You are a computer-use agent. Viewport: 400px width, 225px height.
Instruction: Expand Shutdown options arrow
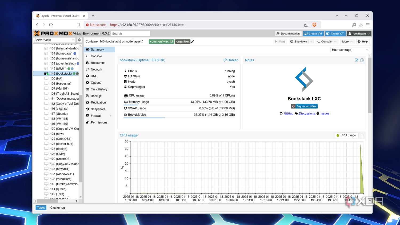coord(311,42)
